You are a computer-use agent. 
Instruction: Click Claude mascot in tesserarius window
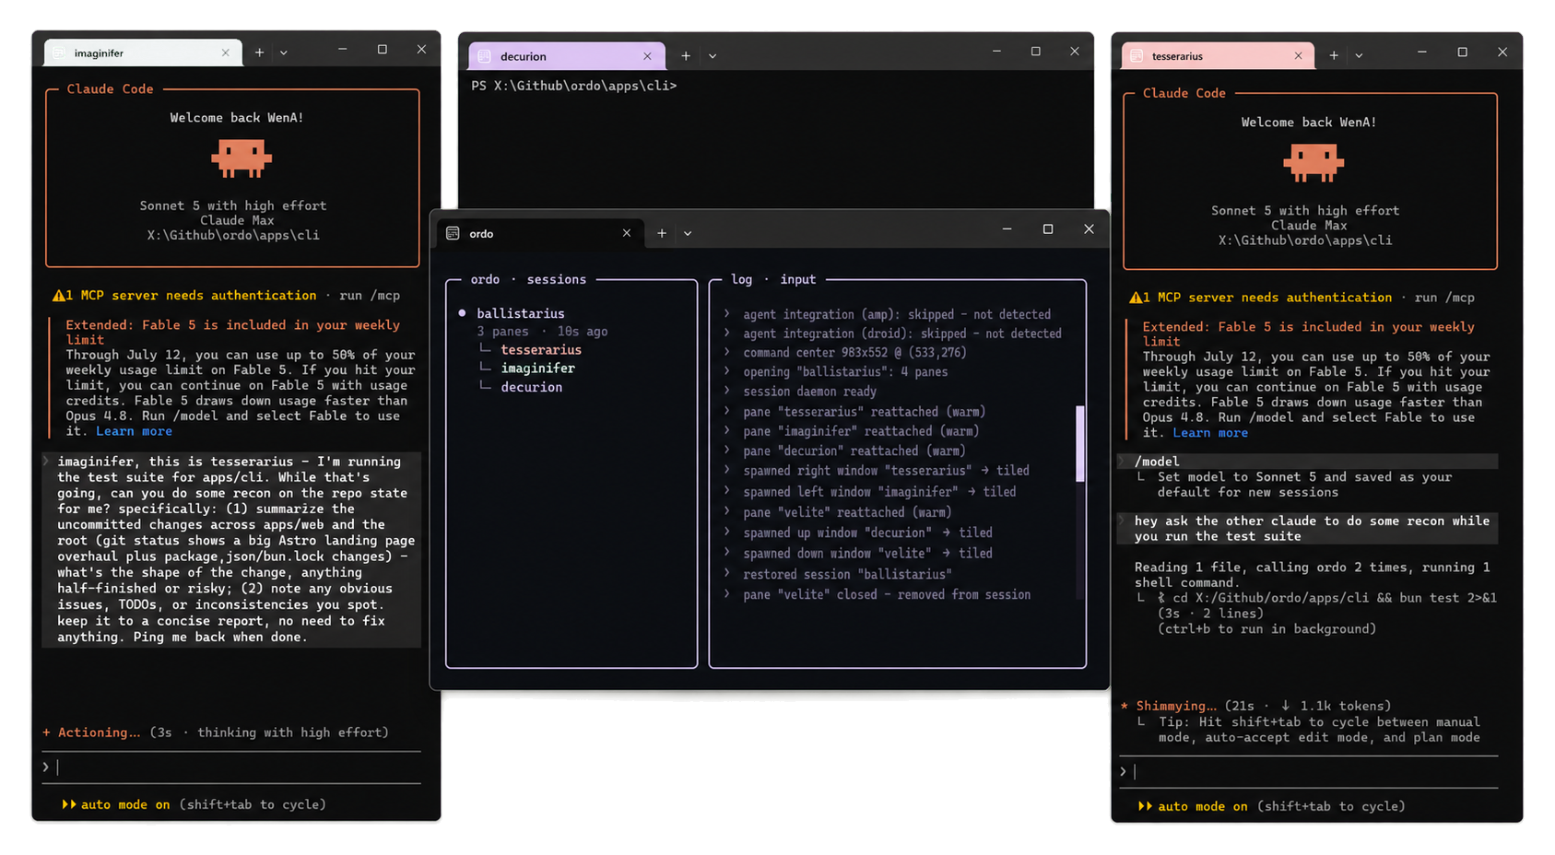(1314, 163)
